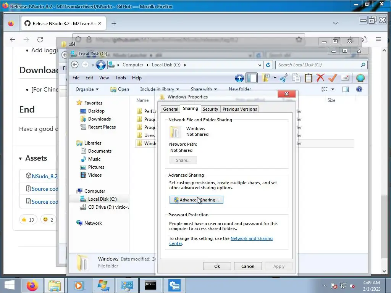Image resolution: width=391 pixels, height=293 pixels.
Task: Click the Up arrow beside address bar
Action: pyautogui.click(x=101, y=65)
